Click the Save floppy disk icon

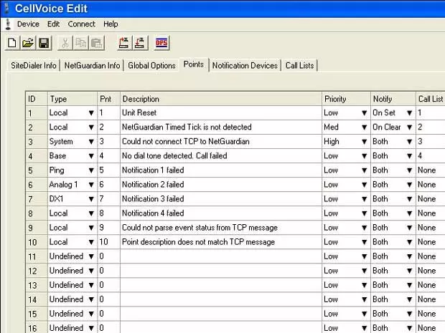43,43
